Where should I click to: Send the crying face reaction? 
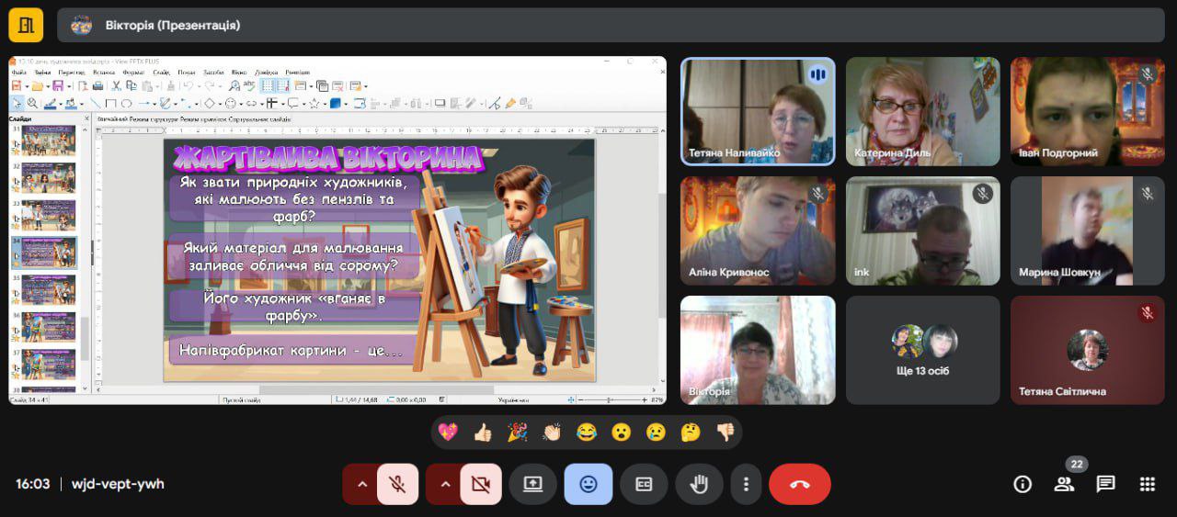point(656,433)
